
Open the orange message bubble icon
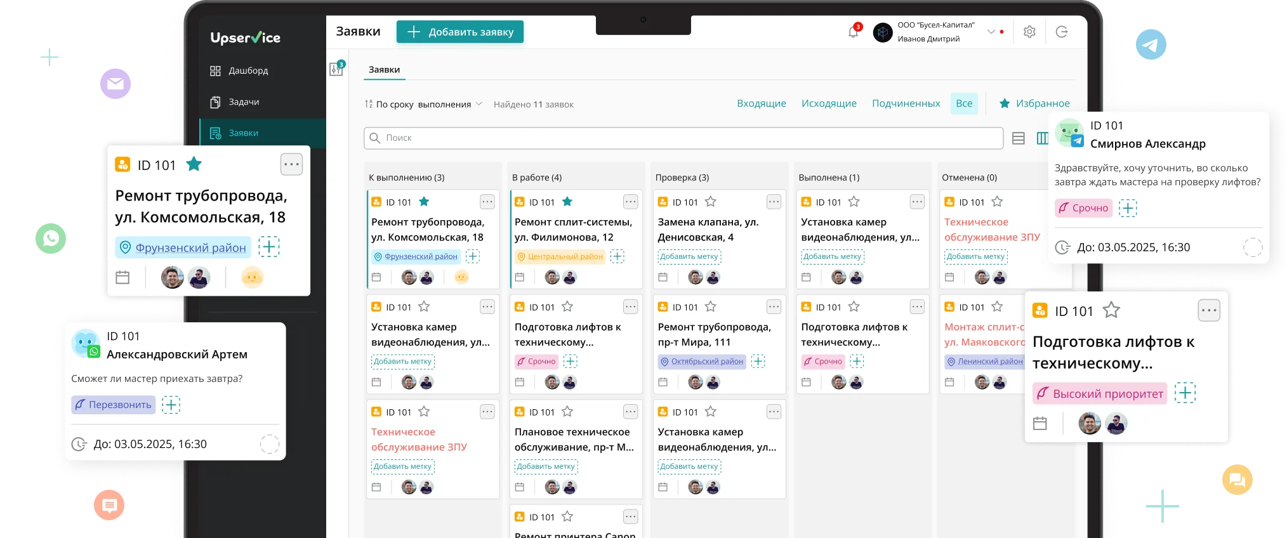point(109,505)
